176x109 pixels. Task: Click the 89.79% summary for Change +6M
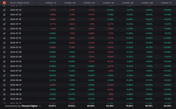pos(149,106)
